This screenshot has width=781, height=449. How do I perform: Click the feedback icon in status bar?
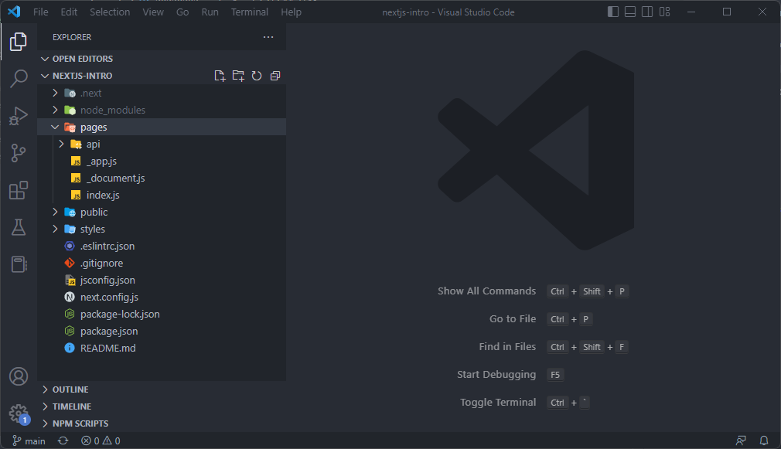[741, 440]
